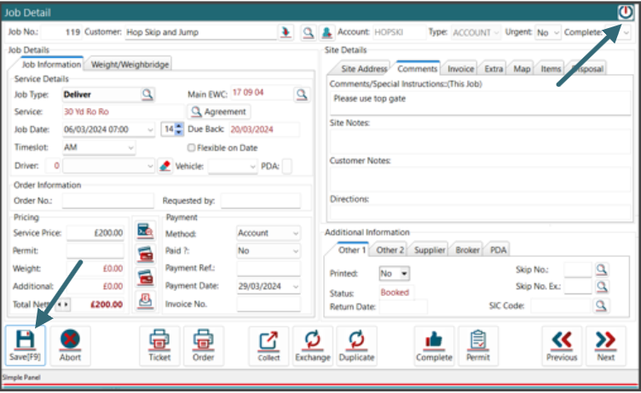
Task: Open the Driver dropdown
Action: pos(150,166)
